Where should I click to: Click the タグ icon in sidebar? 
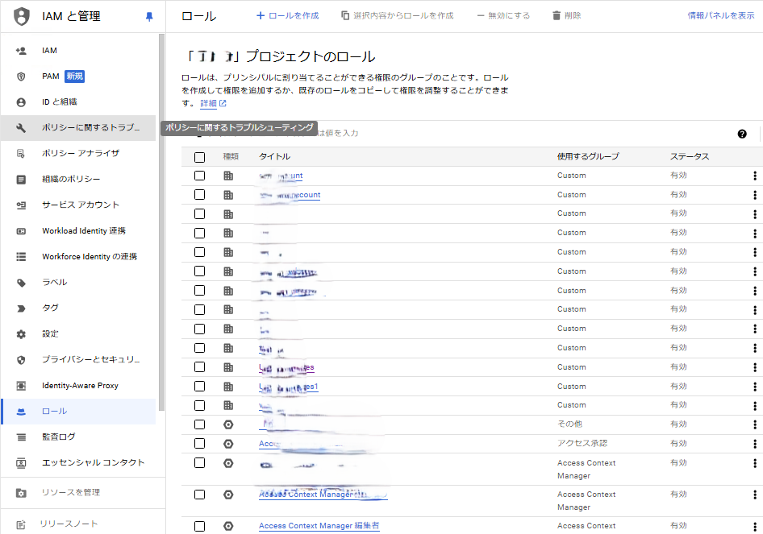(x=21, y=308)
